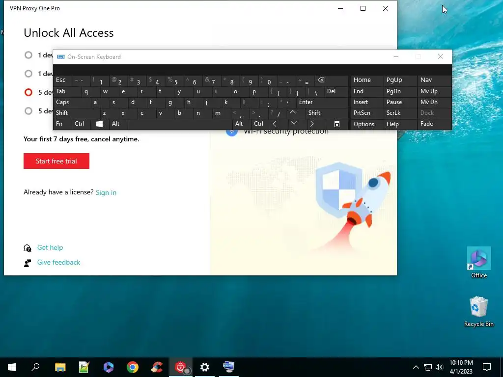Open the Sign in link
503x377 pixels.
point(106,192)
